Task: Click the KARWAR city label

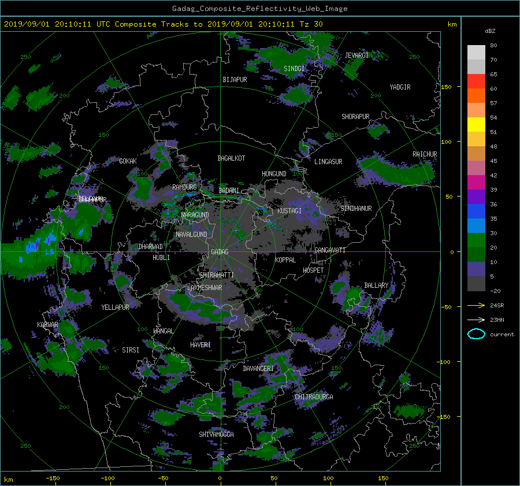Action: tap(48, 325)
